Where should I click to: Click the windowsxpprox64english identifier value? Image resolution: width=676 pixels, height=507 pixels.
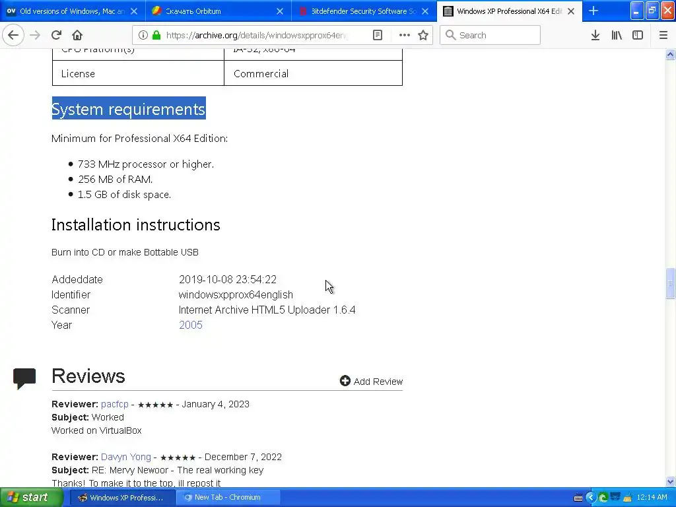pyautogui.click(x=236, y=295)
